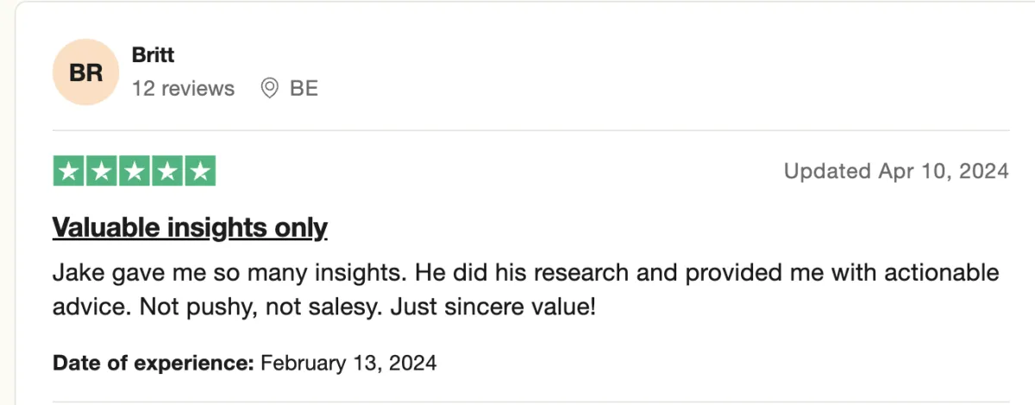Open the "Valuable insights only" review title

(190, 227)
